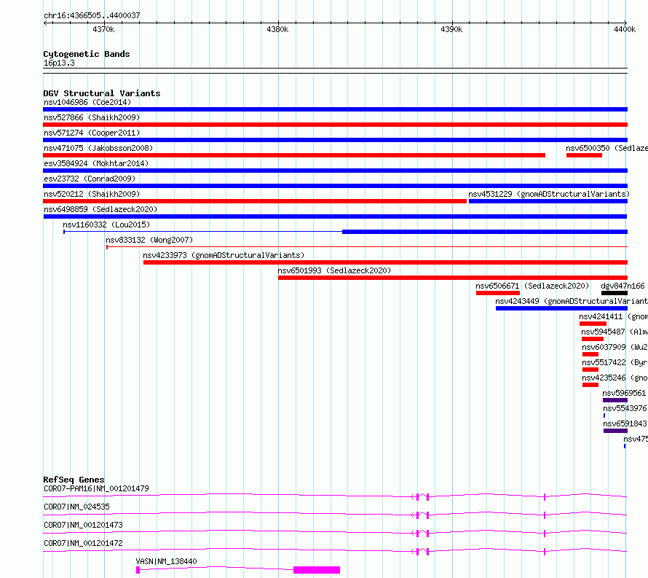Click the RefSeq Genes track title
The width and height of the screenshot is (648, 578).
(x=74, y=480)
